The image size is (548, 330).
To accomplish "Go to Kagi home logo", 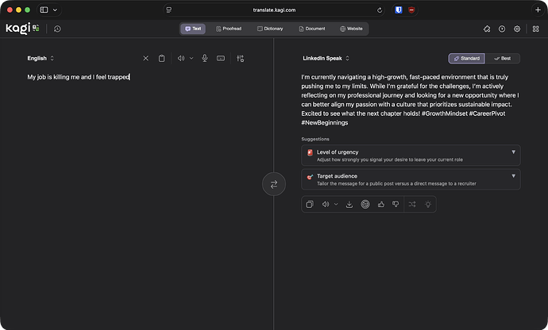I will (22, 29).
